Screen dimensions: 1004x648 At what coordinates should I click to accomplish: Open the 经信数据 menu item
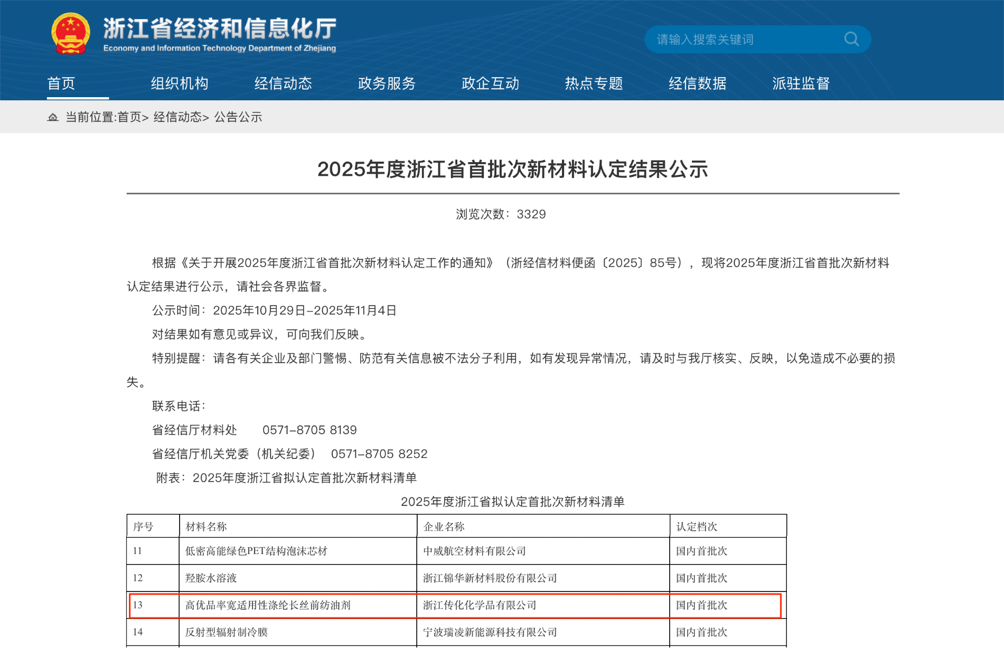point(697,83)
